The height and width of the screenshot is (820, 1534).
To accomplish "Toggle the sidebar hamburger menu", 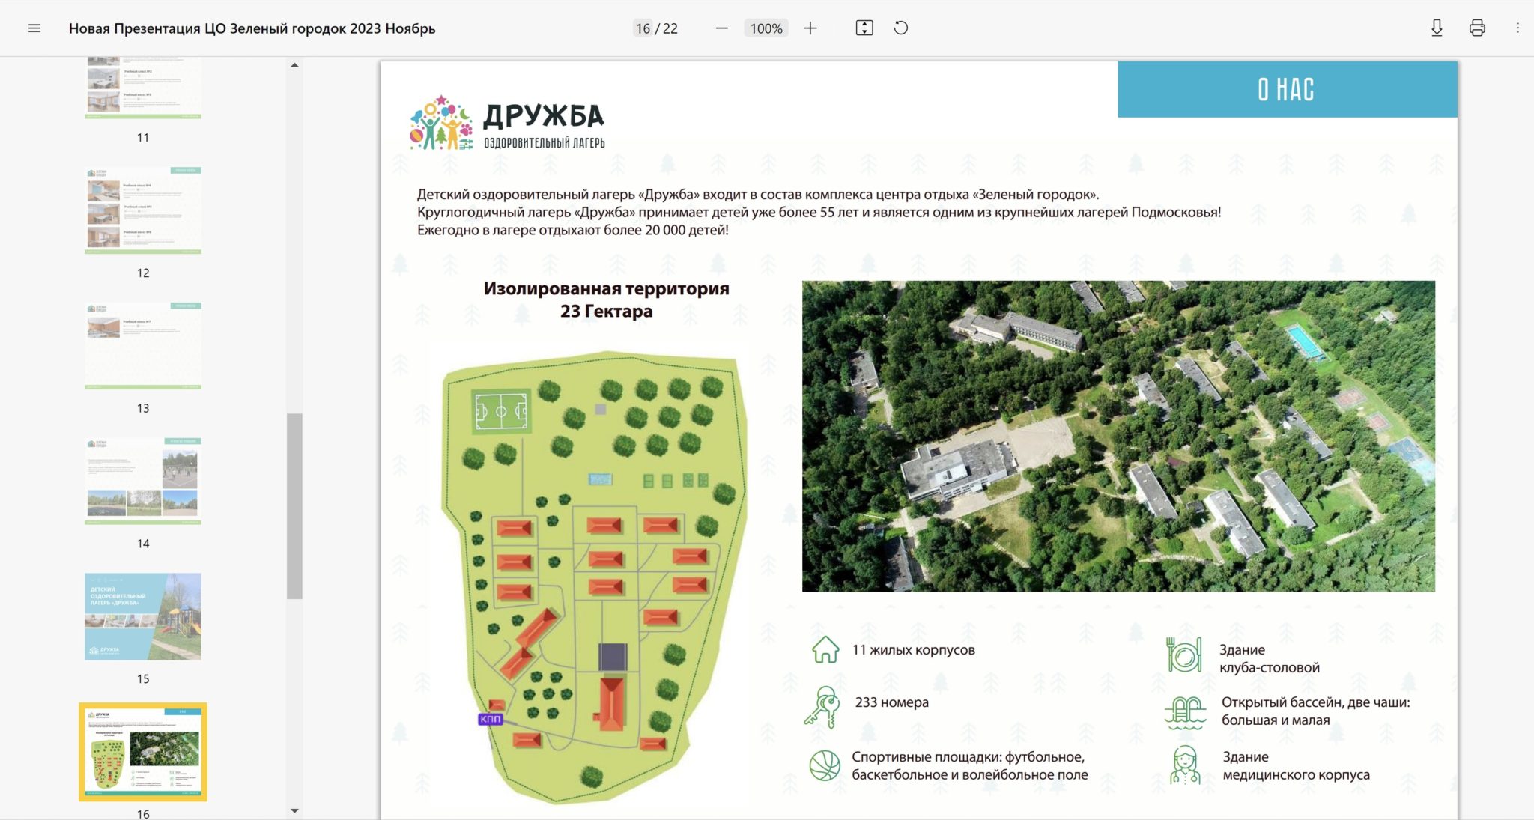I will 34,28.
